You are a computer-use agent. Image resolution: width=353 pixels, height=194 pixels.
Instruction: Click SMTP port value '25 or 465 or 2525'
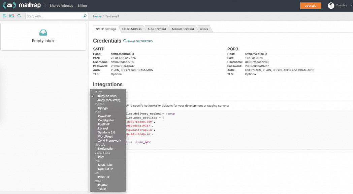point(123,58)
